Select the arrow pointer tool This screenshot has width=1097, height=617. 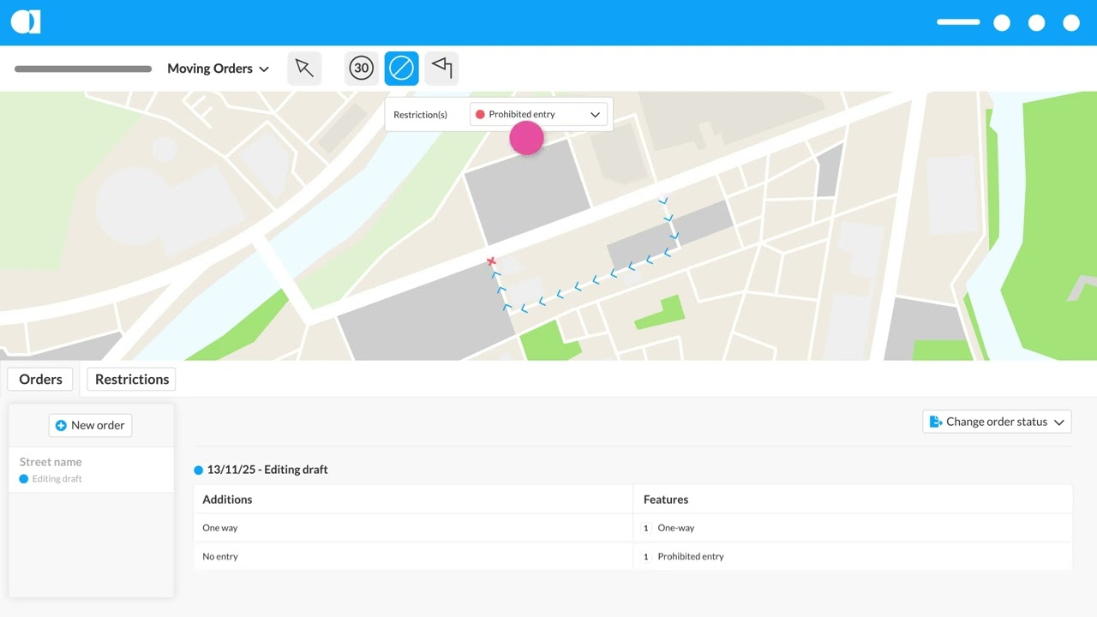pos(304,69)
